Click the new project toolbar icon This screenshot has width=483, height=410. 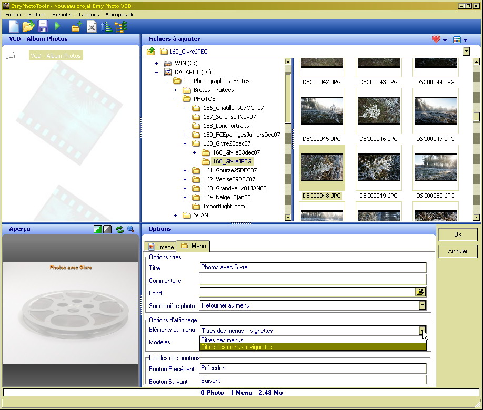pyautogui.click(x=14, y=26)
